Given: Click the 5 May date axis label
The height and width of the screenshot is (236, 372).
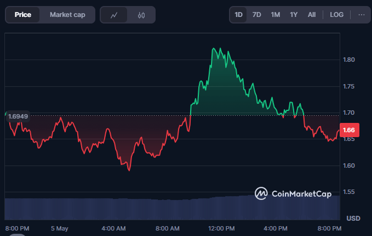Looking at the screenshot, I should pos(59,228).
